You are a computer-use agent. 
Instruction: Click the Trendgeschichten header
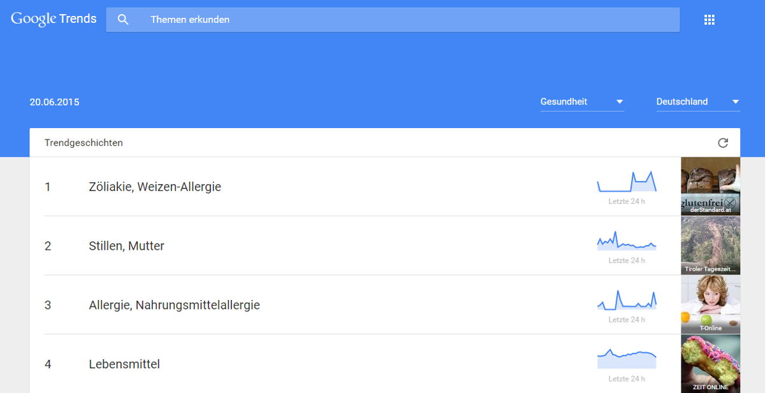(84, 143)
